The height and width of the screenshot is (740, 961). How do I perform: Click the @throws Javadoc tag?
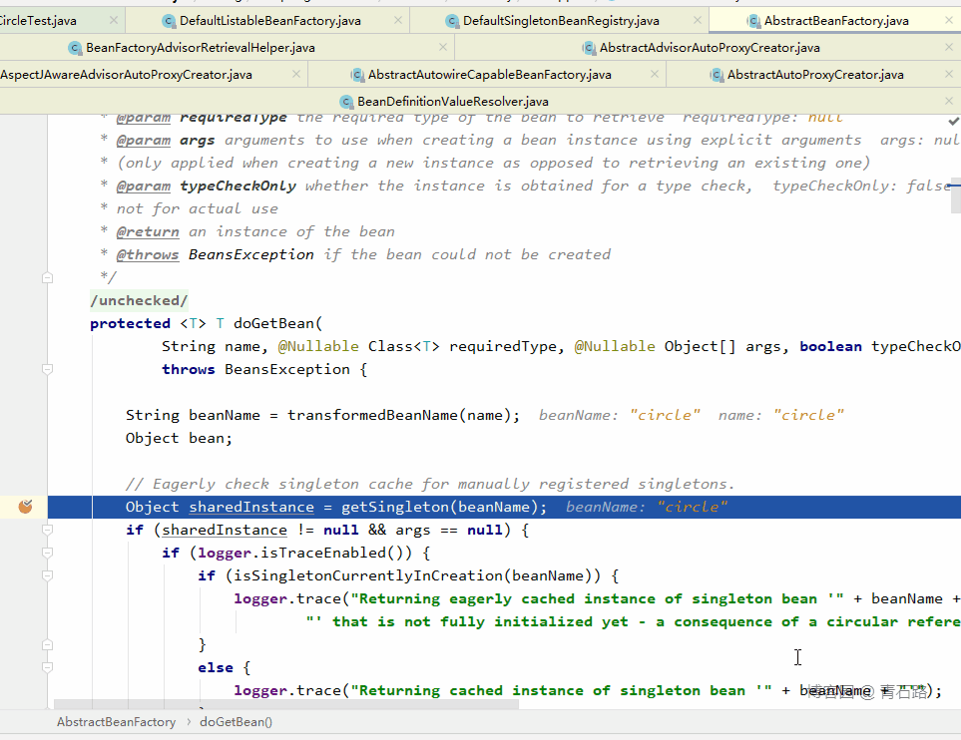tap(148, 255)
